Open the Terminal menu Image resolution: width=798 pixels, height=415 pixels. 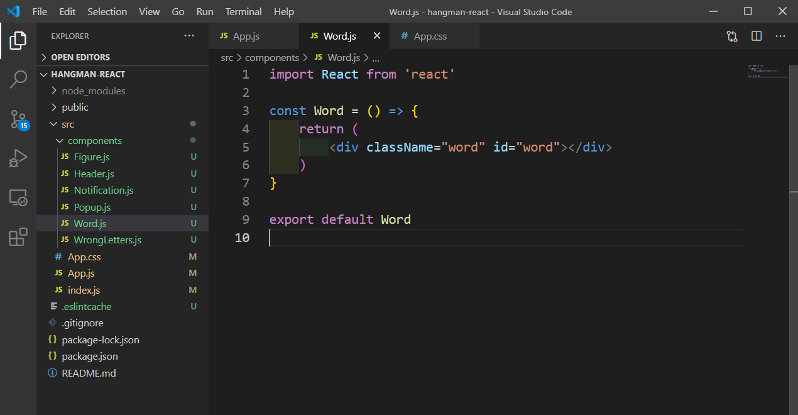click(x=244, y=11)
